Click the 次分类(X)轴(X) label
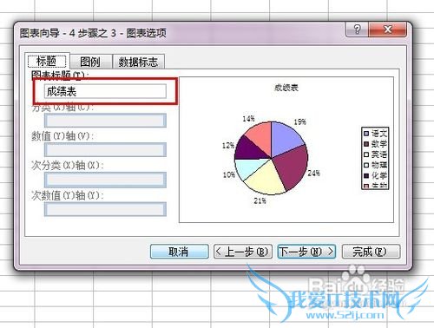Viewport: 434px width, 328px height. tap(68, 166)
